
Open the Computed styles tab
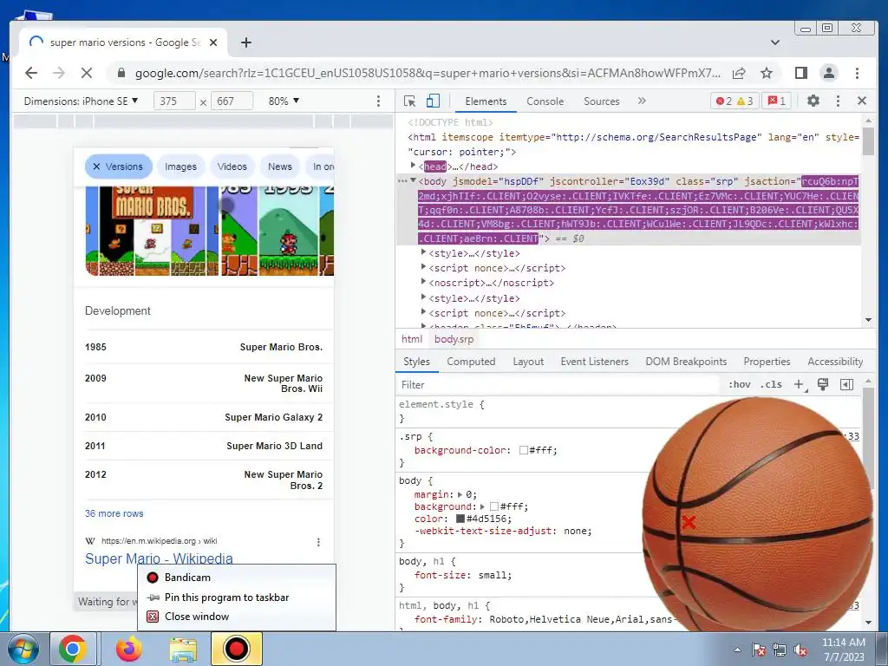point(471,362)
